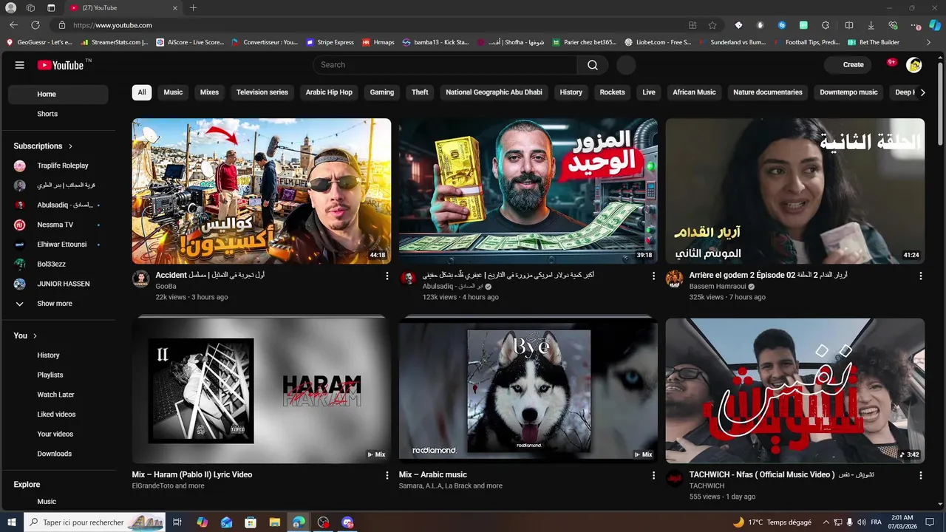
Task: Click the YouTube search input field
Action: 445,65
